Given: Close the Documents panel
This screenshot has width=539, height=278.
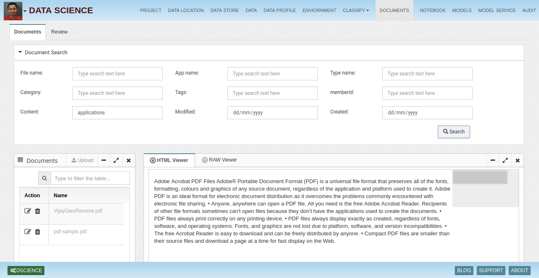Looking at the screenshot, I should coord(129,160).
